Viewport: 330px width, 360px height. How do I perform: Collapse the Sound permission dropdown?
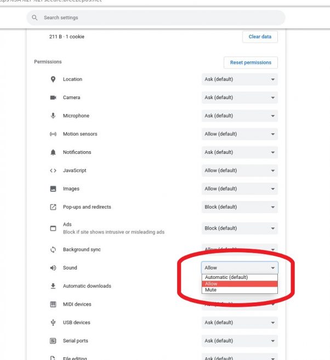[240, 268]
